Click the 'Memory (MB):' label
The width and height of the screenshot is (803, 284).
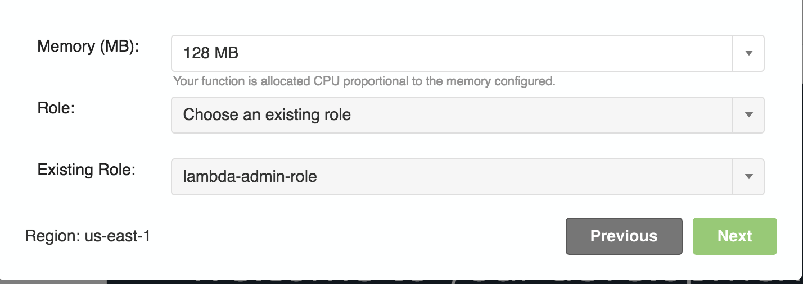point(88,46)
